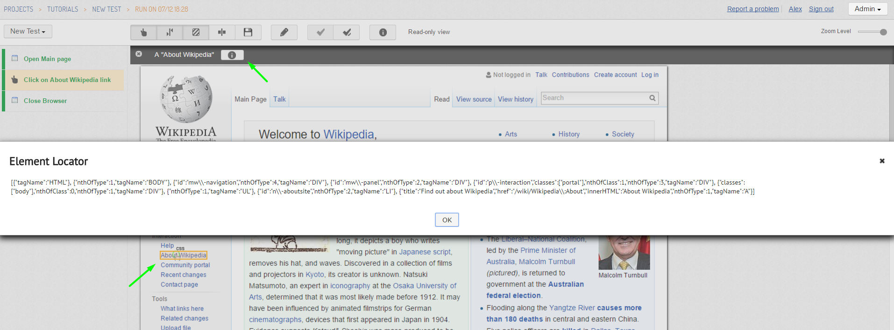Screen dimensions: 894x330
Task: Click the align-center split icon
Action: point(222,32)
